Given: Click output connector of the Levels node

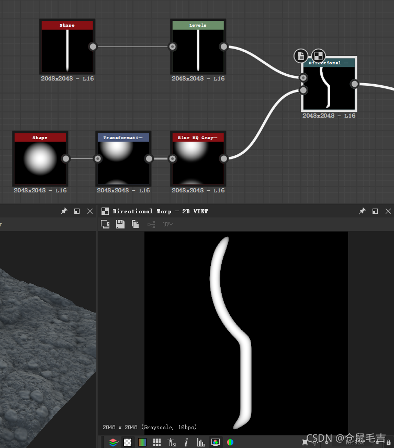Looking at the screenshot, I should point(223,47).
